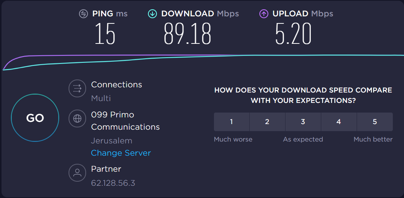Click the 5.20 upload speed value

click(293, 34)
